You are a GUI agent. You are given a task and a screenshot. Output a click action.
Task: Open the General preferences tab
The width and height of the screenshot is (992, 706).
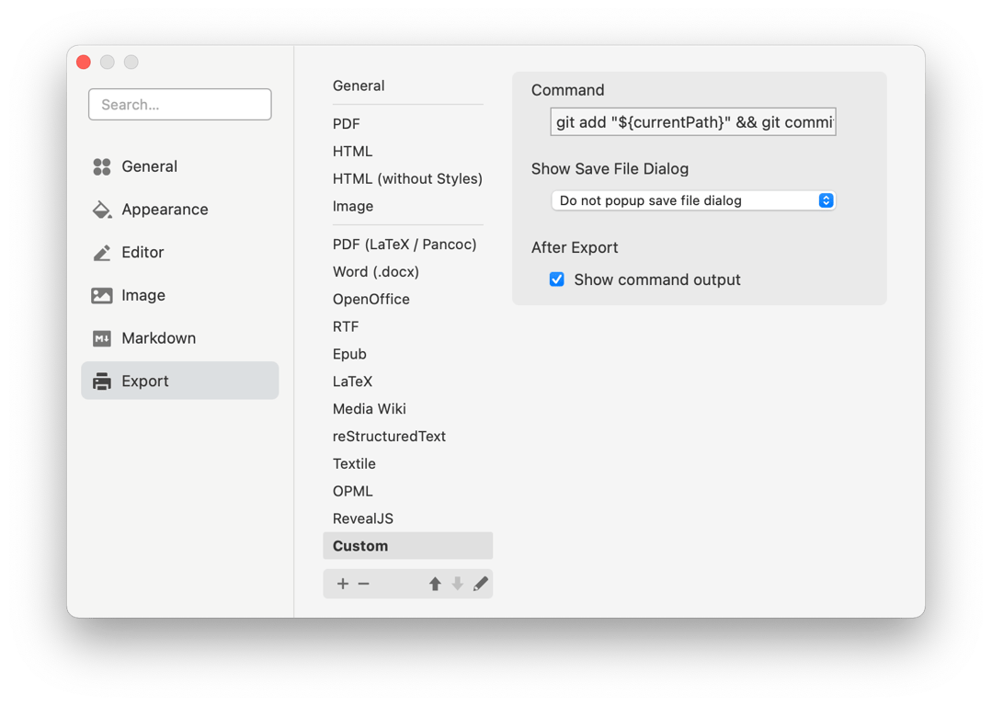tap(149, 166)
